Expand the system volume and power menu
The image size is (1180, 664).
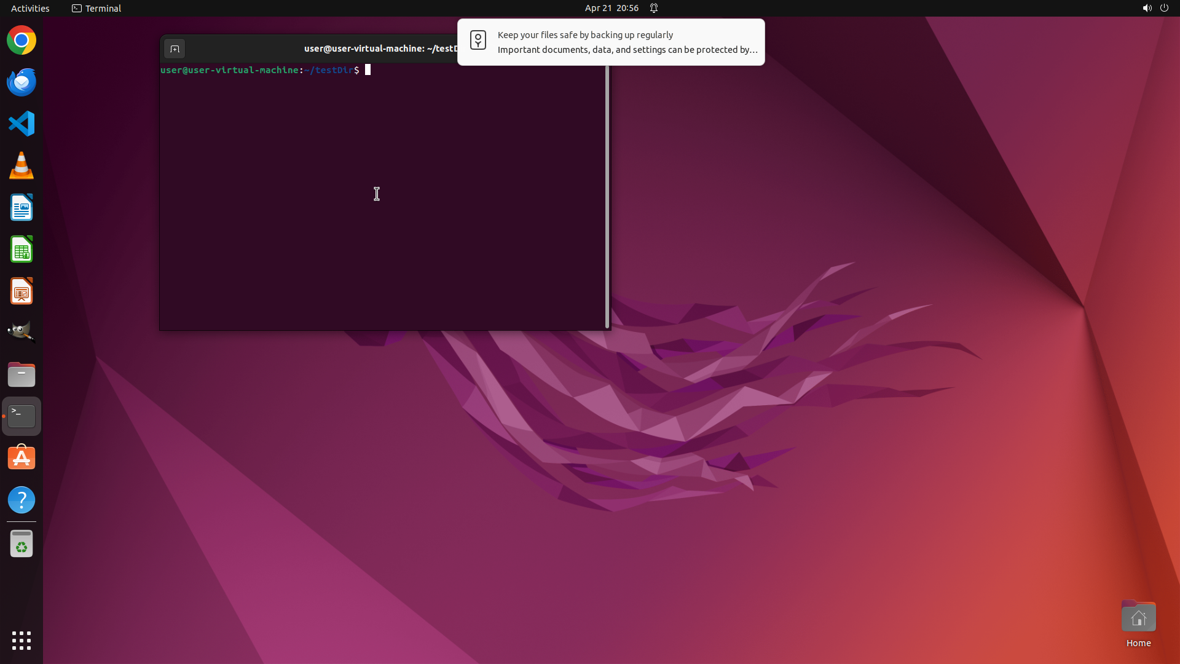click(1155, 8)
